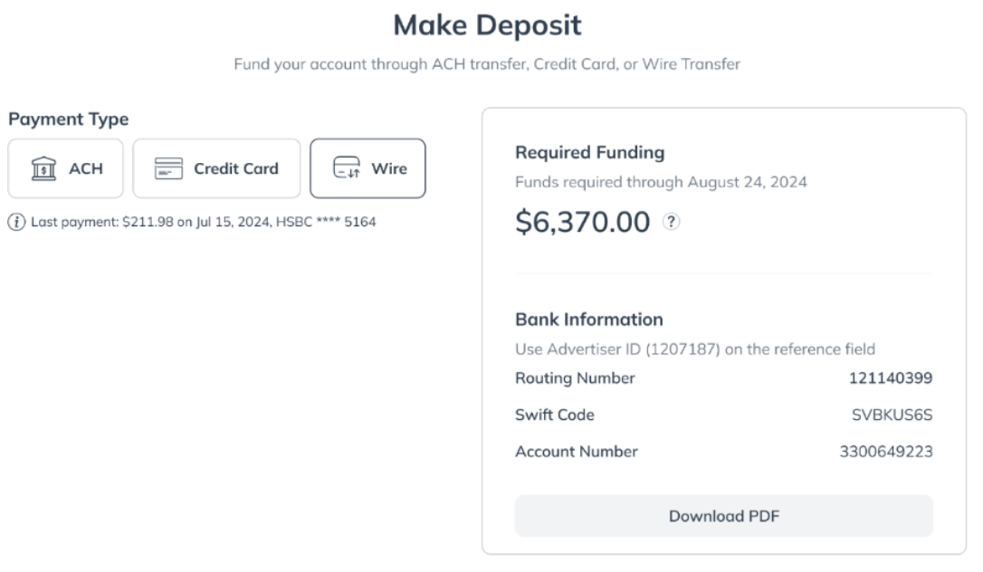This screenshot has width=983, height=572.
Task: Click the routing number 121140399
Action: 890,378
